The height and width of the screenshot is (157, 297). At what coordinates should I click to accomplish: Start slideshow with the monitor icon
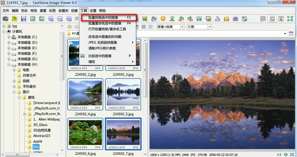click(208, 19)
